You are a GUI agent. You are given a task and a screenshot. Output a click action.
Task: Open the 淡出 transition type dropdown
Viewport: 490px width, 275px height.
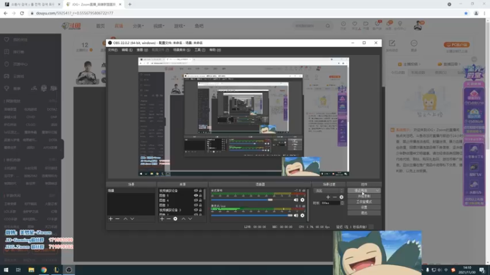(x=329, y=191)
